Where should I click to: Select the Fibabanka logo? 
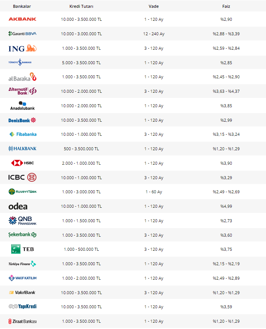[x=22, y=134]
